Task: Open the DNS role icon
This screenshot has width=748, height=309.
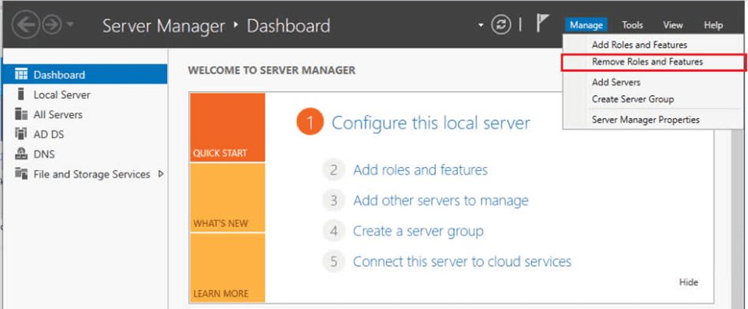Action: tap(21, 154)
